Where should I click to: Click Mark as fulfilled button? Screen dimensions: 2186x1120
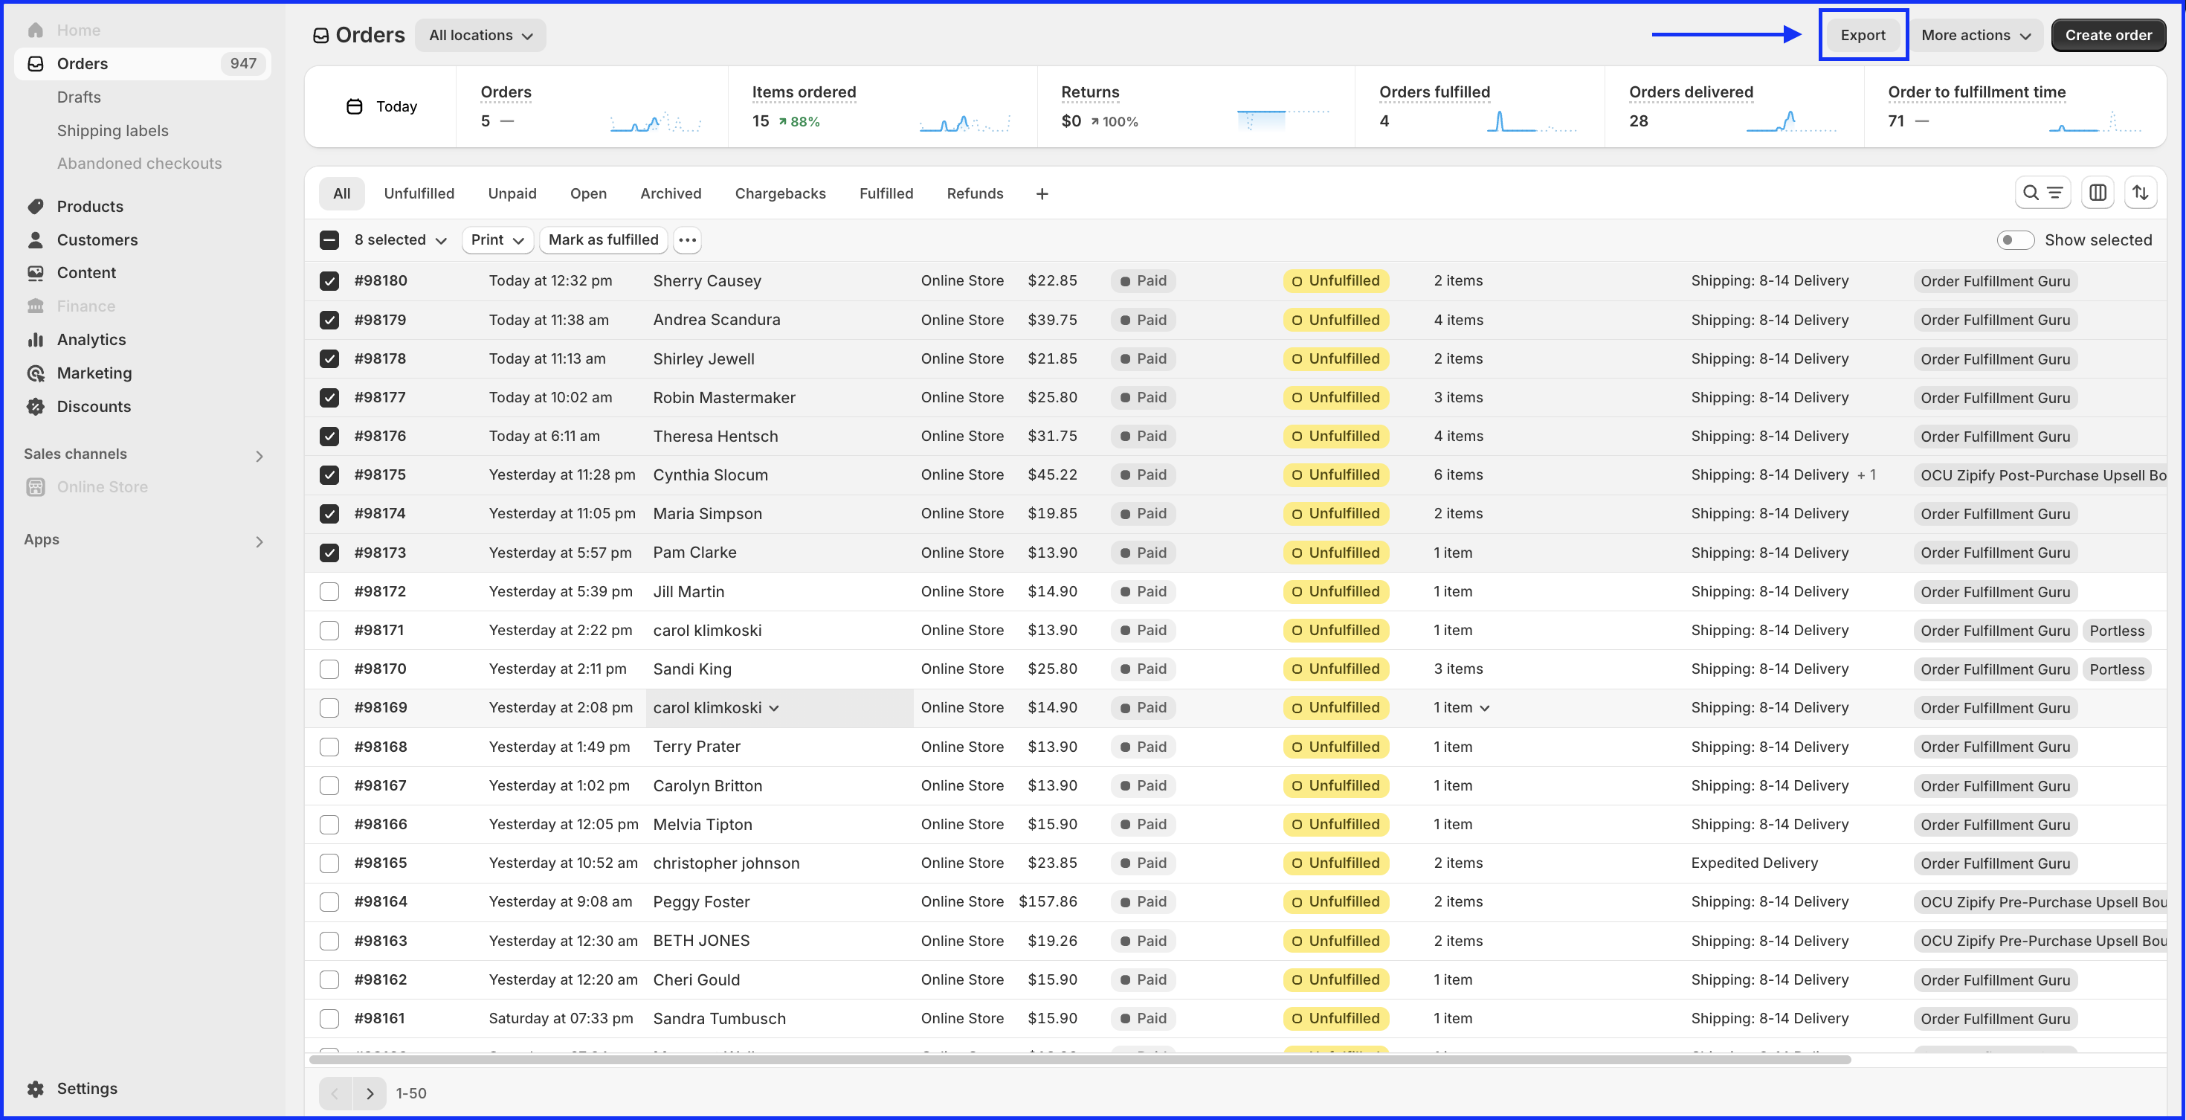603,240
